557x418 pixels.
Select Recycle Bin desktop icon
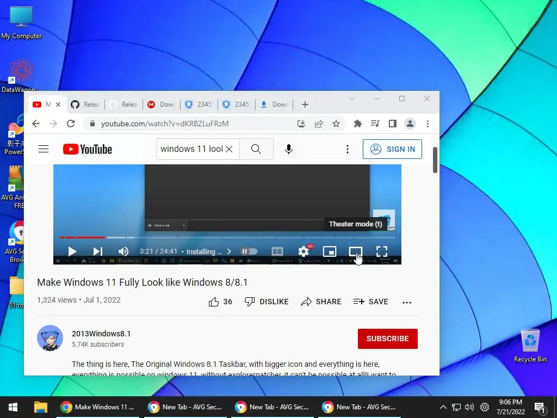tap(530, 346)
